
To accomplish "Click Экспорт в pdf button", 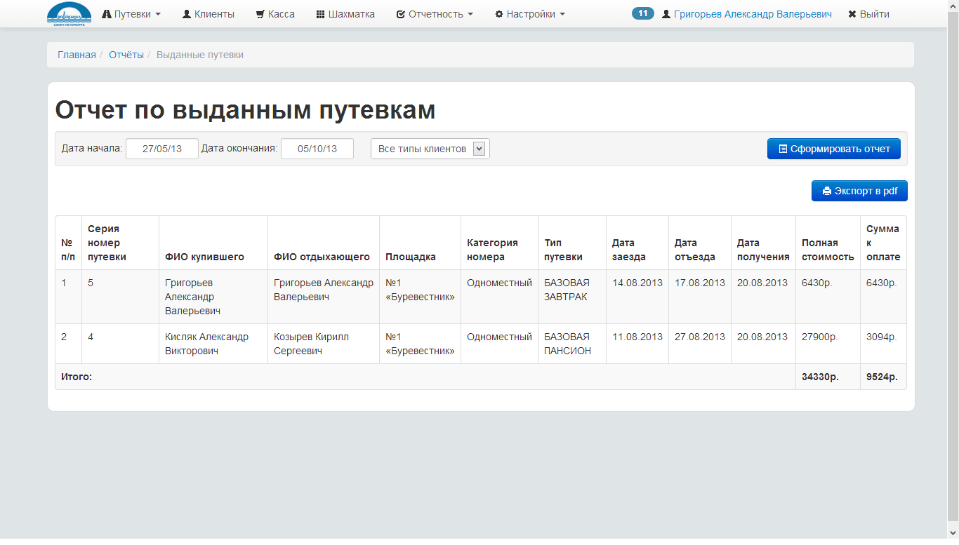I will pos(859,191).
